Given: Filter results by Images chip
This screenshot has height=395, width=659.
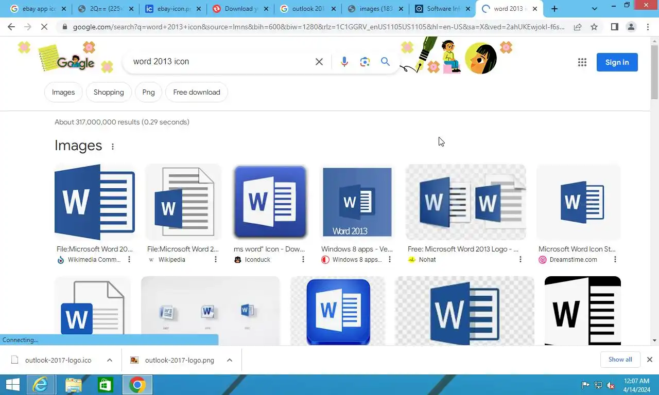Looking at the screenshot, I should tap(63, 92).
